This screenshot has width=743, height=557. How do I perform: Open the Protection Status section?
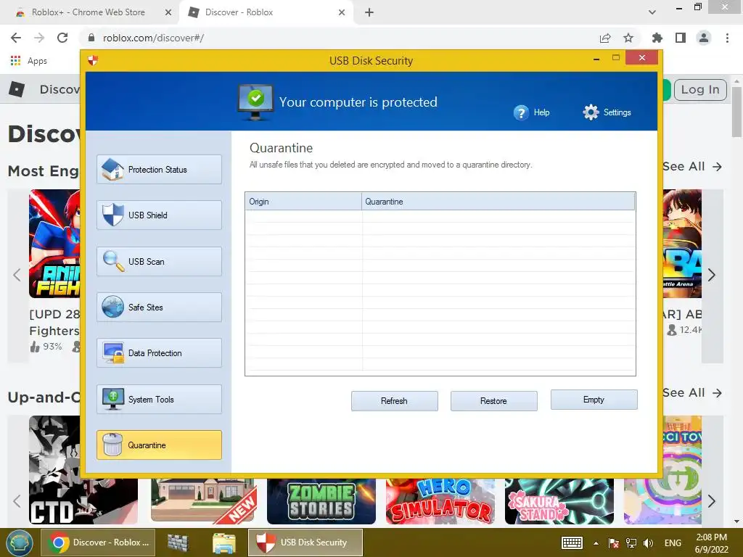tap(159, 169)
